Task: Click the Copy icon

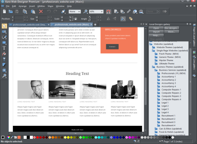Action: 25,12
